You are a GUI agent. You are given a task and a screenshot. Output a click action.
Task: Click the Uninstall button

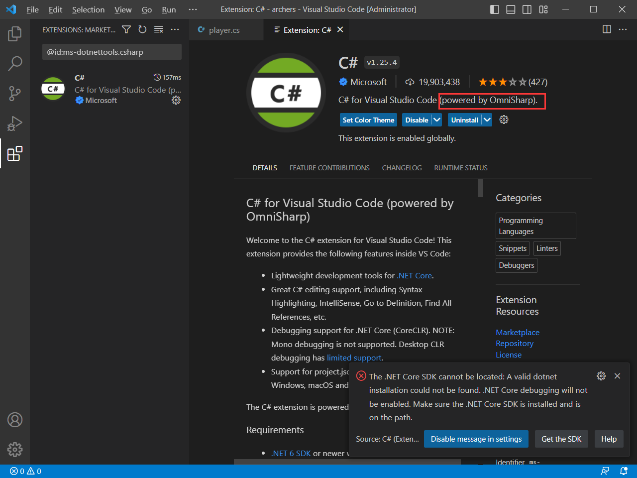pyautogui.click(x=464, y=120)
